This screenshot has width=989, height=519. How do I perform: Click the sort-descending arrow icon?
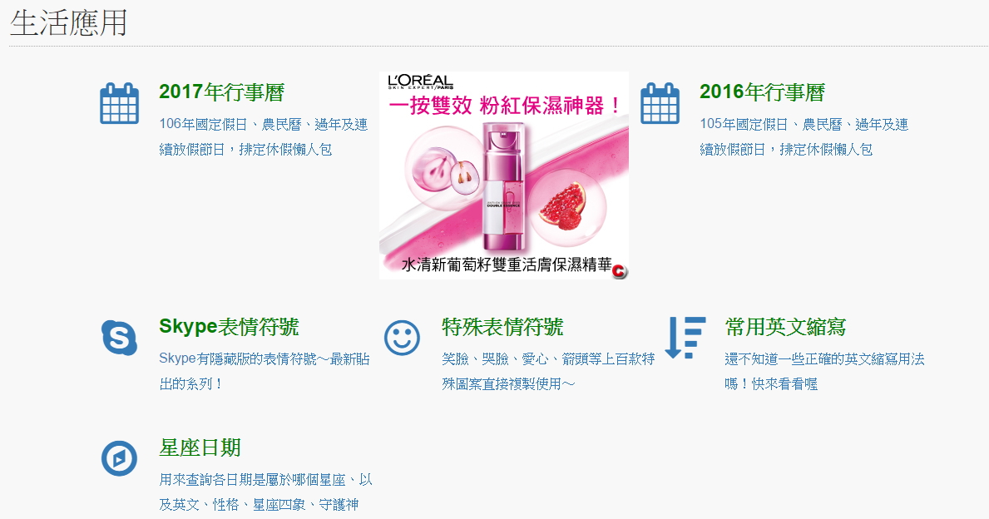685,338
